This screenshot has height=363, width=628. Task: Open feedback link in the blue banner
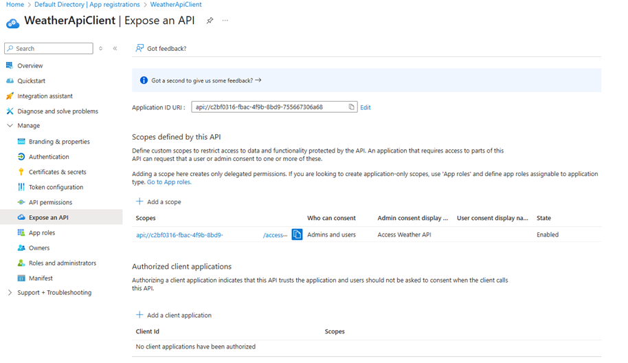tap(206, 80)
